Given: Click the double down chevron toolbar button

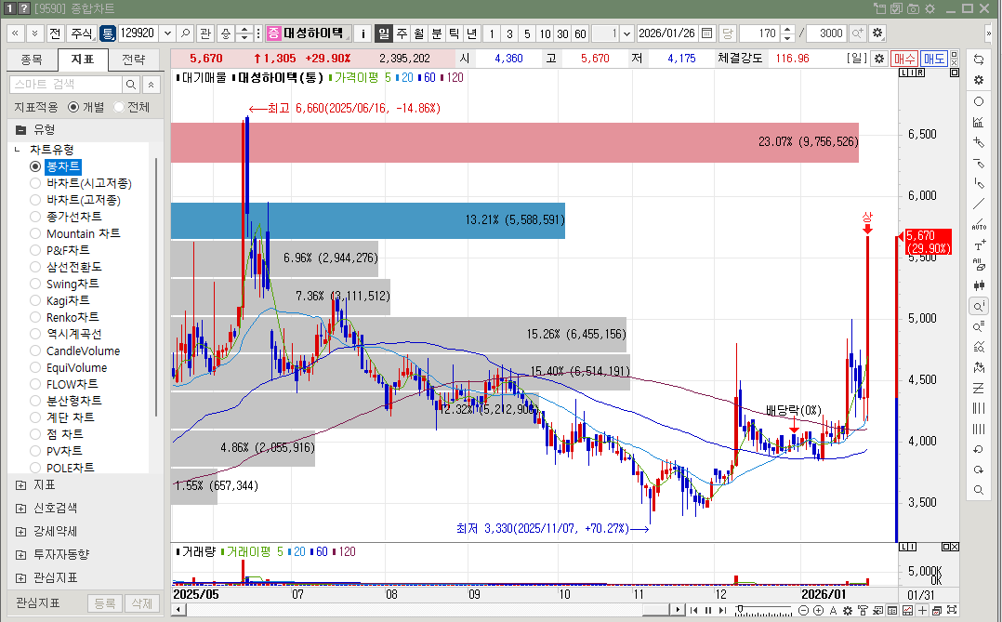Looking at the screenshot, I should (x=34, y=33).
